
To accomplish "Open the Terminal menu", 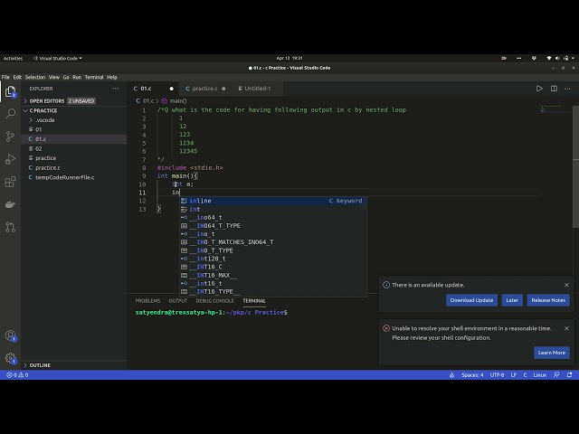I will click(94, 77).
